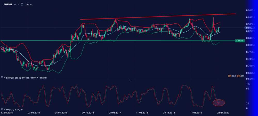This screenshot has width=258, height=116.
Task: Open the W1 timeframe dropdown
Action: [x=29, y=4]
